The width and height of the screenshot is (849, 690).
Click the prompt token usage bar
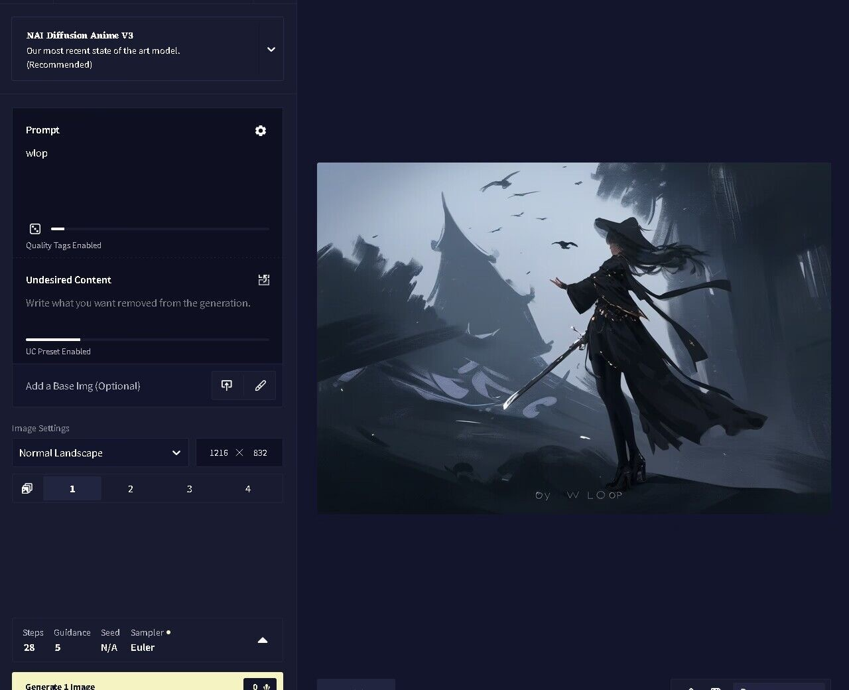click(x=160, y=229)
